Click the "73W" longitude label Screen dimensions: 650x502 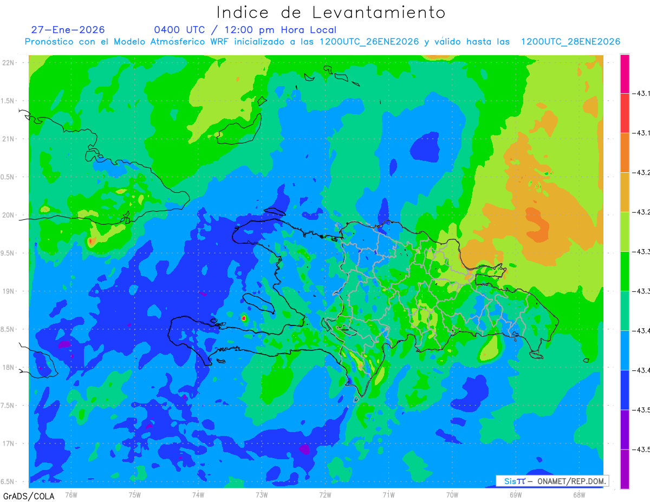(262, 494)
